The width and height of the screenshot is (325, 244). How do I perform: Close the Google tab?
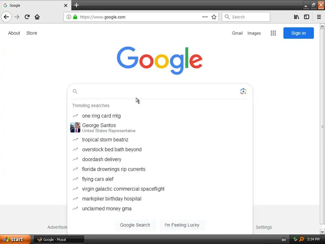coord(66,5)
